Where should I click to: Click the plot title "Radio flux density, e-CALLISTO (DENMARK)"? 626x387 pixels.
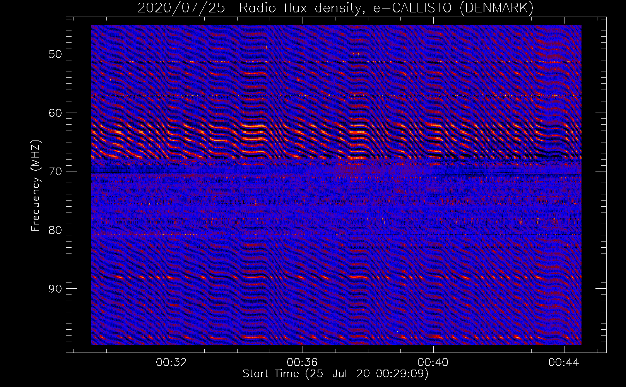click(x=386, y=8)
